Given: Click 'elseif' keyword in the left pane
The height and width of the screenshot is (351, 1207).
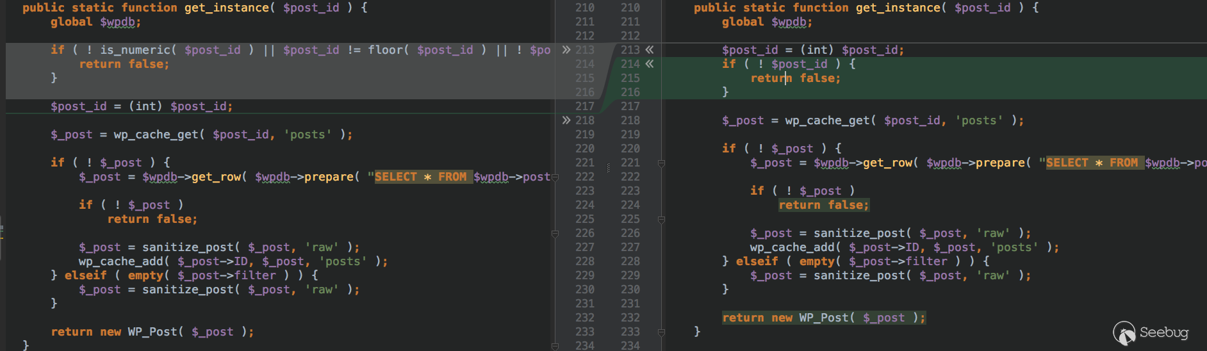Looking at the screenshot, I should (86, 275).
